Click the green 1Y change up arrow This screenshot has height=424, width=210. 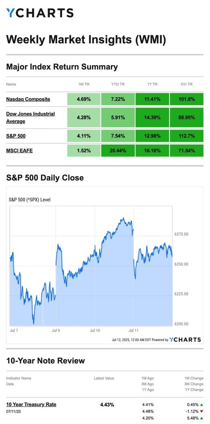(201, 418)
